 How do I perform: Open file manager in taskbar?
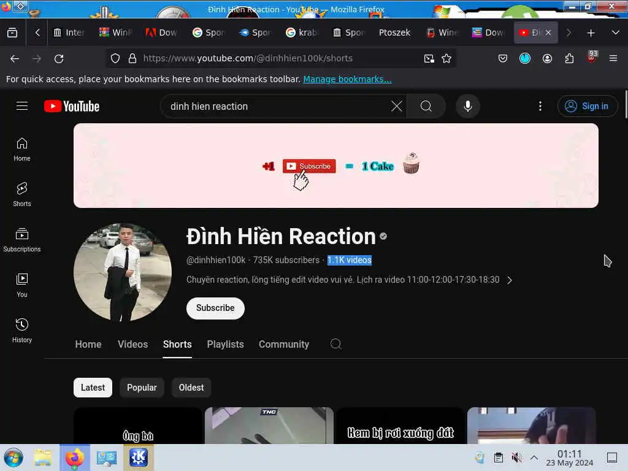(43, 458)
